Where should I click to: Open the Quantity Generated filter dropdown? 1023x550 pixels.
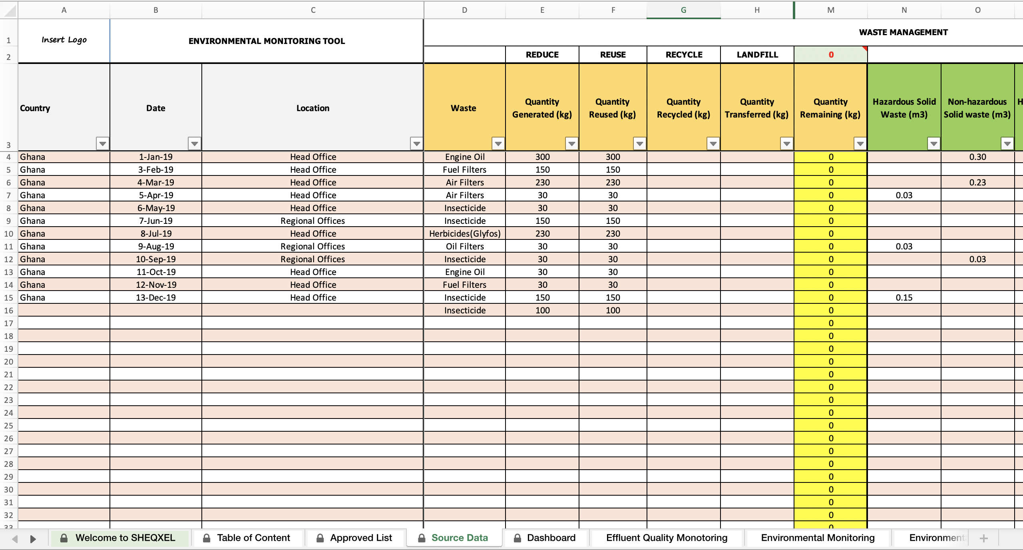tap(571, 143)
